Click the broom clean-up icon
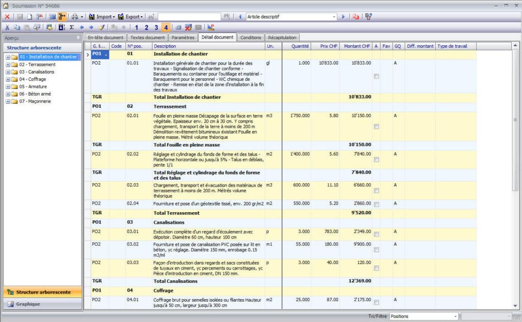Screen dimensions: 522x322 (x=101, y=27)
